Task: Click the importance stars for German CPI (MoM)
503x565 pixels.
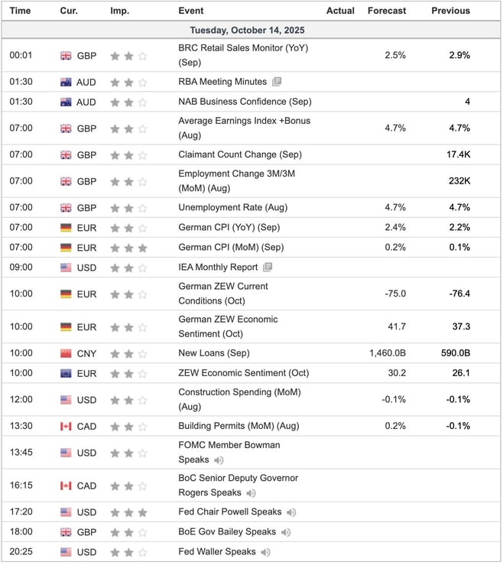Action: [128, 248]
